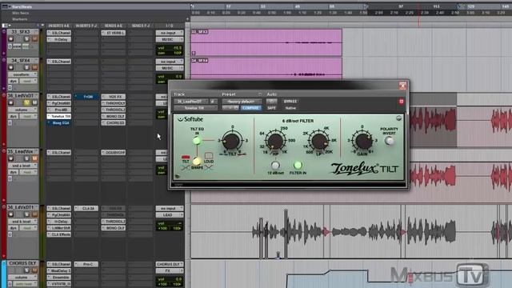Image resolution: width=512 pixels, height=288 pixels.
Task: Open the factory default preset menu
Action: pos(242,102)
